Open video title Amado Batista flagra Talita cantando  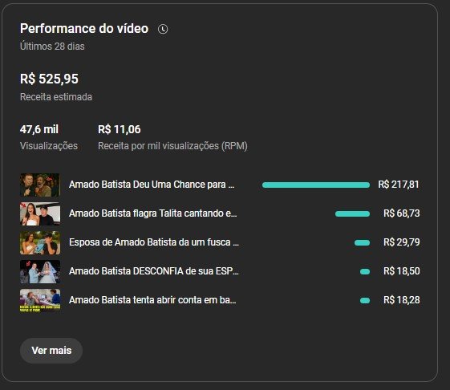152,213
